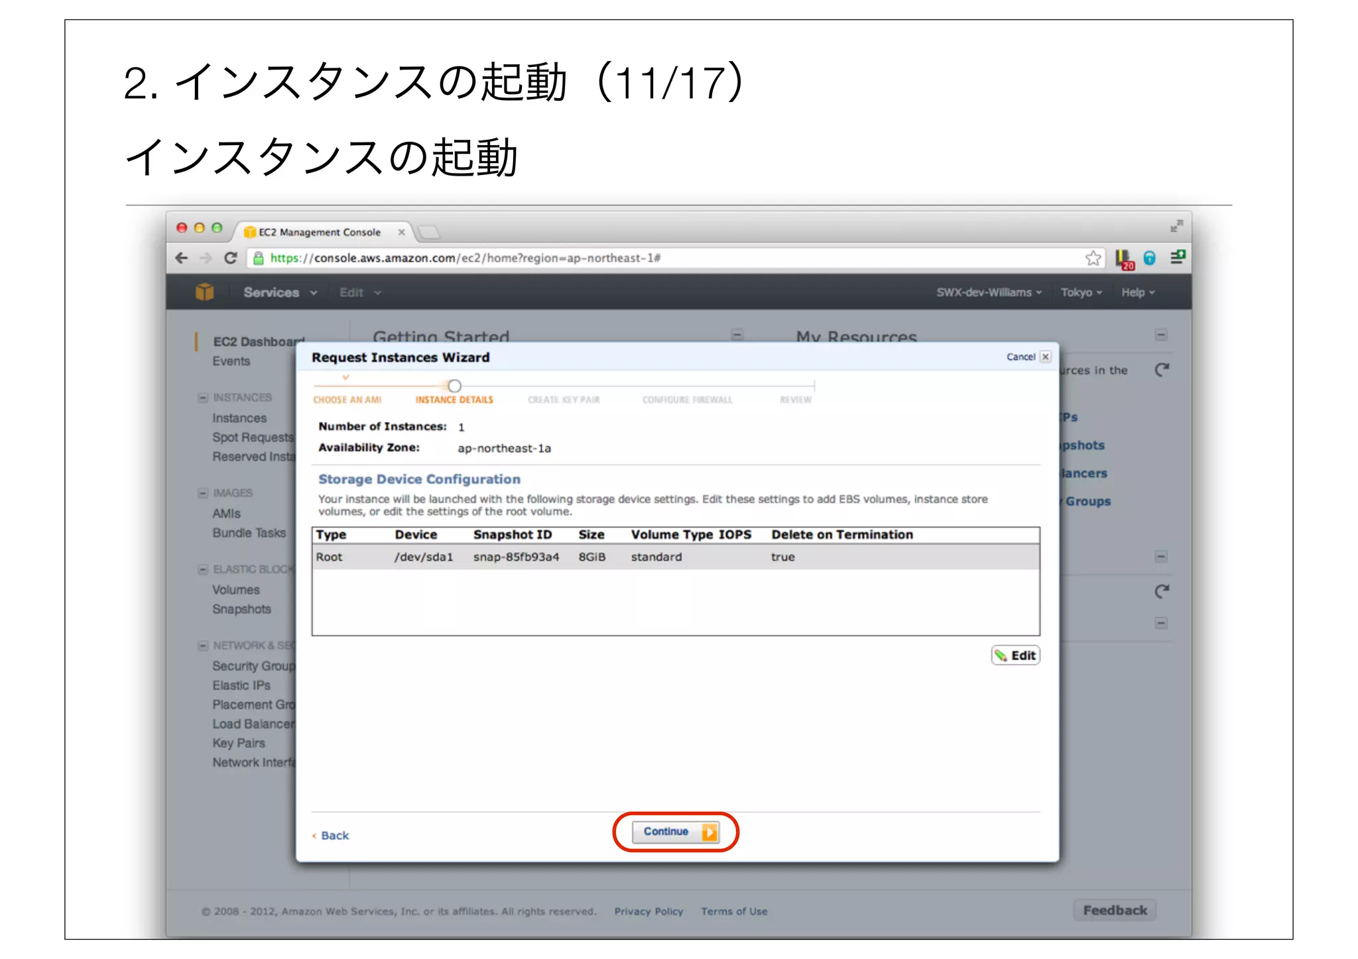Viewport: 1358px width, 959px height.
Task: Click the AWS cube logo icon
Action: point(204,292)
